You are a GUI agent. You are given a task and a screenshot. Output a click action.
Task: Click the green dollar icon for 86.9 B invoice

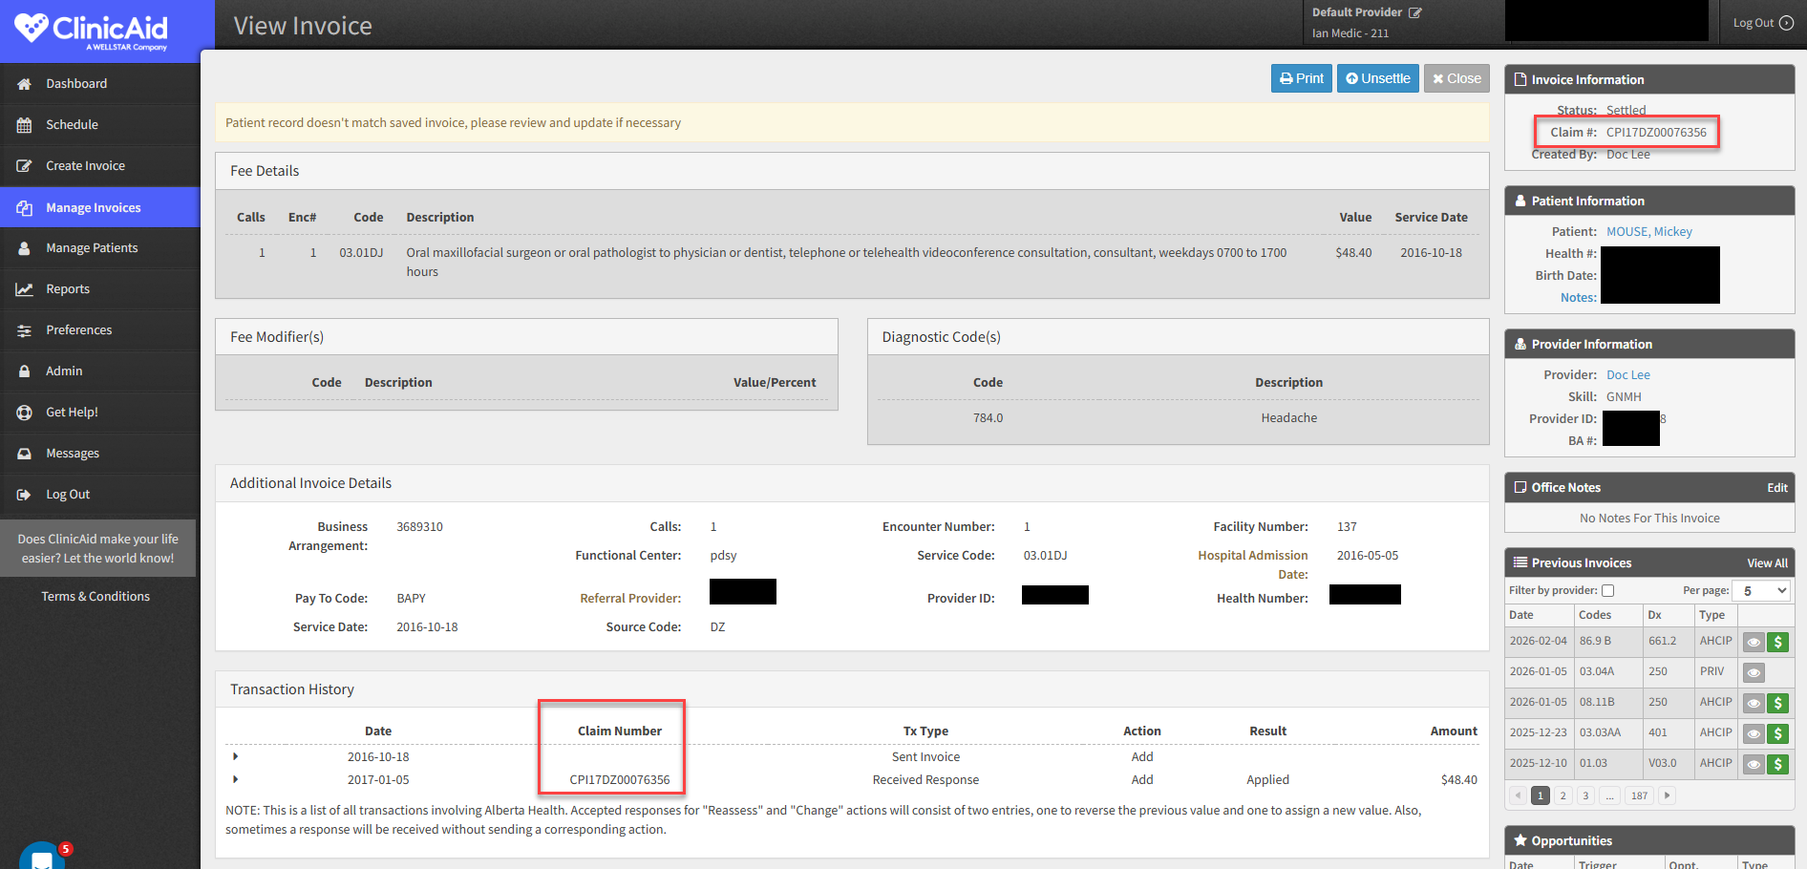point(1778,642)
